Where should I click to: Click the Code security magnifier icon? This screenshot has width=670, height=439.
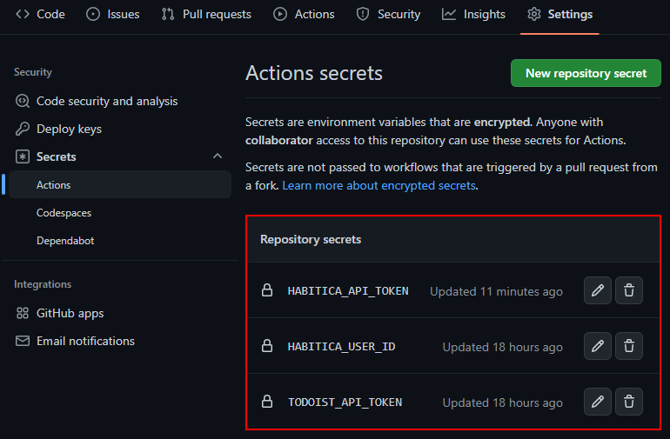23,101
